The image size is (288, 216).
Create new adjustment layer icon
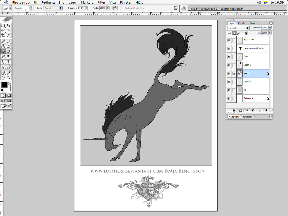(x=253, y=110)
